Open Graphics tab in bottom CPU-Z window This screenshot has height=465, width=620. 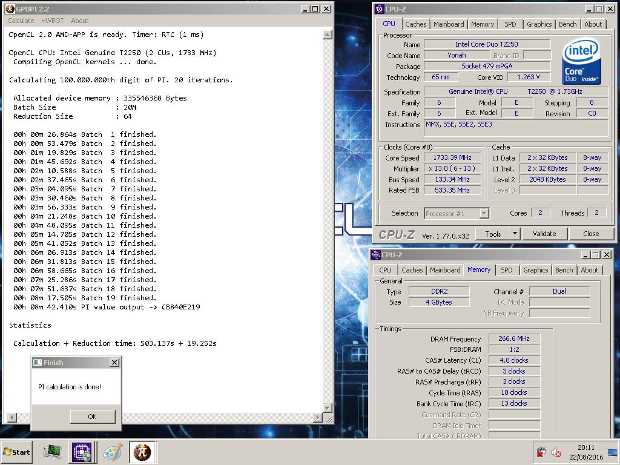535,270
